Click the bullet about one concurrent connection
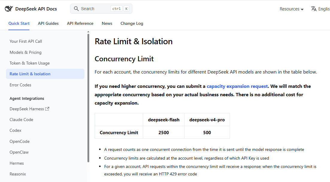Screen dimensions: 330x182 (x=204, y=149)
